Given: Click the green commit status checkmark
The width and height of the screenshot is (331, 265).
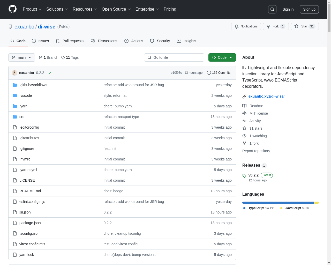Looking at the screenshot, I should click(50, 73).
